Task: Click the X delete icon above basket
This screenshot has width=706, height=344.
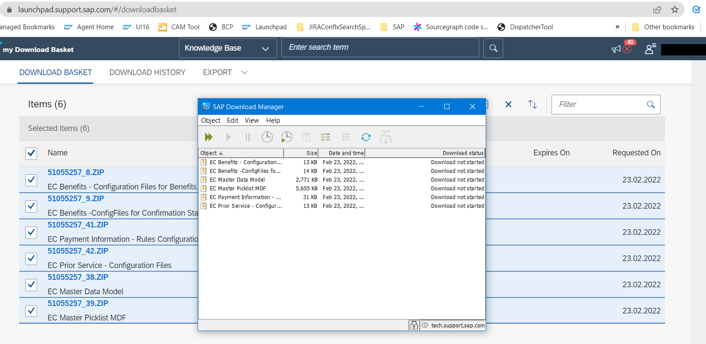Action: pyautogui.click(x=508, y=104)
